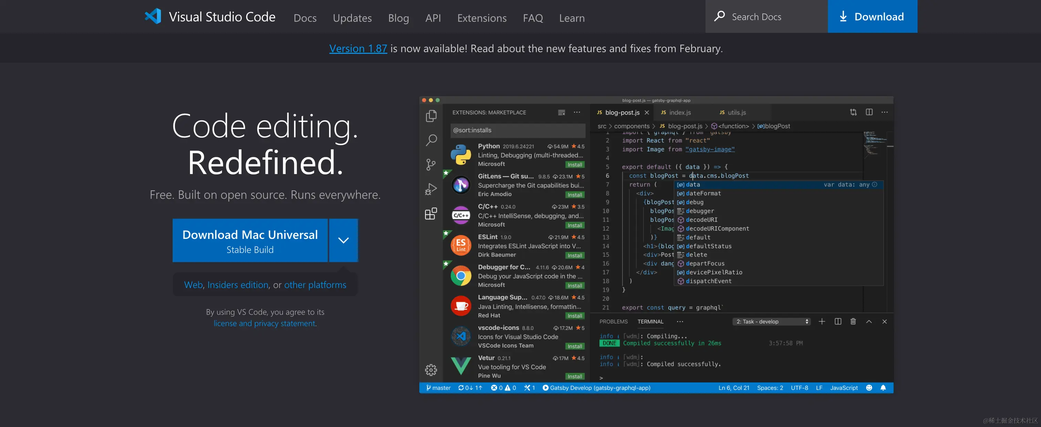This screenshot has height=427, width=1041.
Task: Click the @sort:installs extension search box
Action: 518,130
